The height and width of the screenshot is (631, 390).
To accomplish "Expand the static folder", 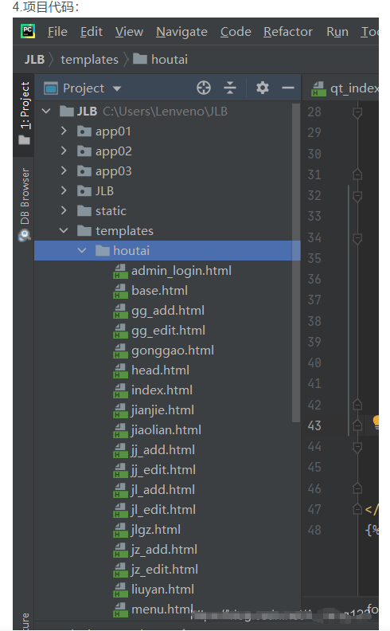I will (x=64, y=210).
